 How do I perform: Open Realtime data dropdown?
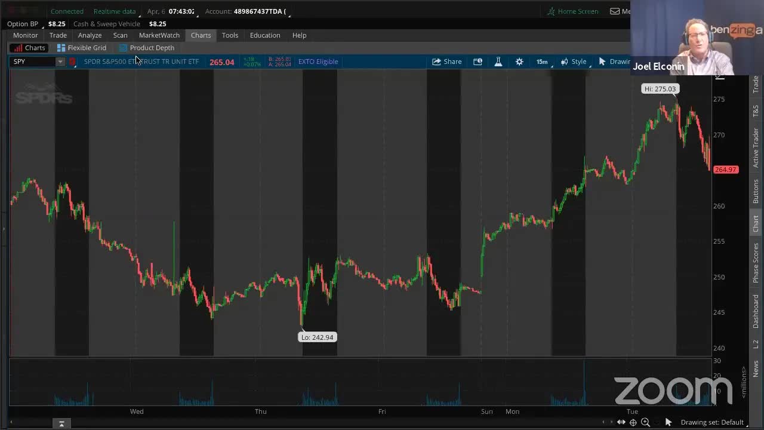tap(116, 11)
